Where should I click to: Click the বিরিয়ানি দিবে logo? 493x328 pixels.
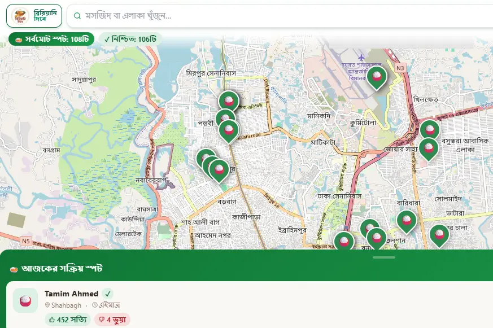(x=34, y=16)
